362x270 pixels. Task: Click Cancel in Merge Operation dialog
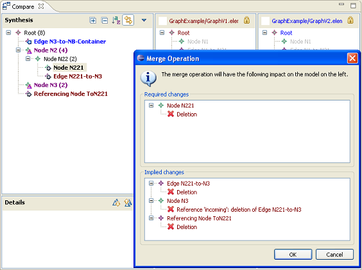click(x=334, y=255)
